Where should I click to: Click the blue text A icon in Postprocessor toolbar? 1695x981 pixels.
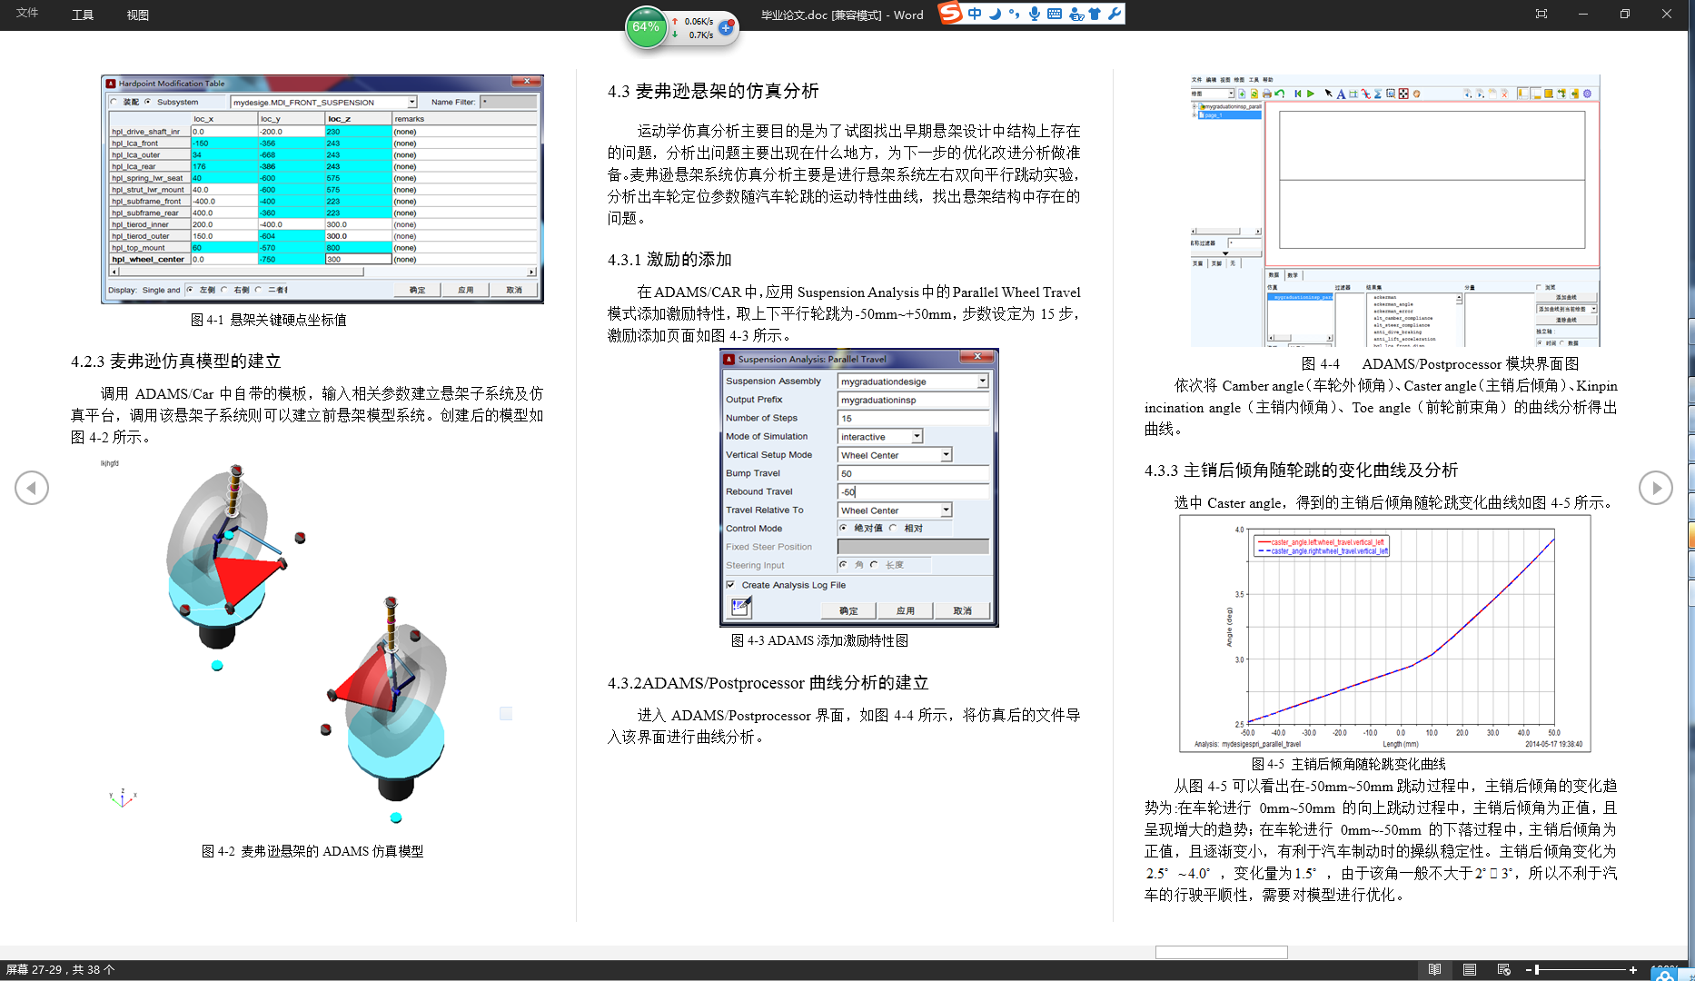(1341, 94)
